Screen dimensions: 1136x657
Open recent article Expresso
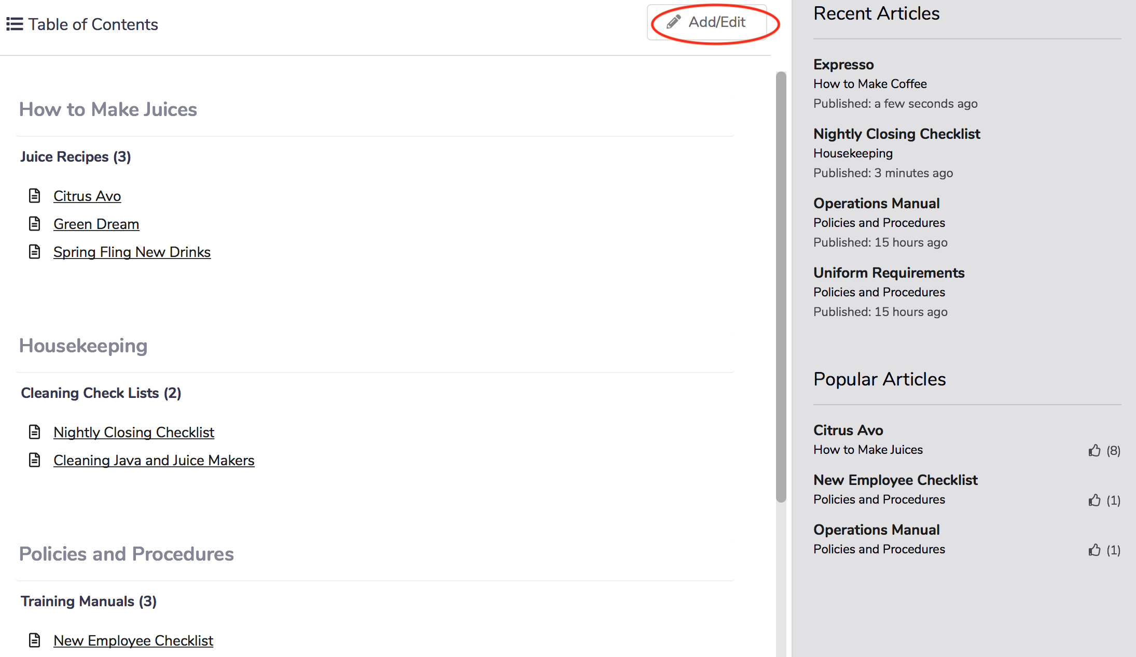tap(843, 64)
